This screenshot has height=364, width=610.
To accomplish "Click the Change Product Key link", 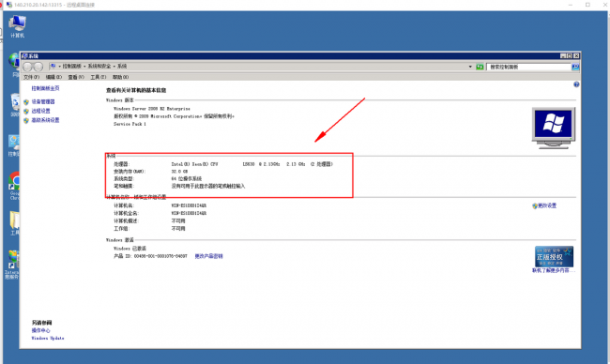I will coord(209,256).
